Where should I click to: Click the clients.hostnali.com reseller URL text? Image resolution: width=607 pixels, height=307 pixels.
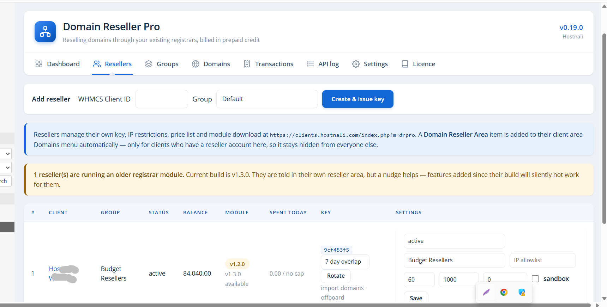click(x=343, y=135)
